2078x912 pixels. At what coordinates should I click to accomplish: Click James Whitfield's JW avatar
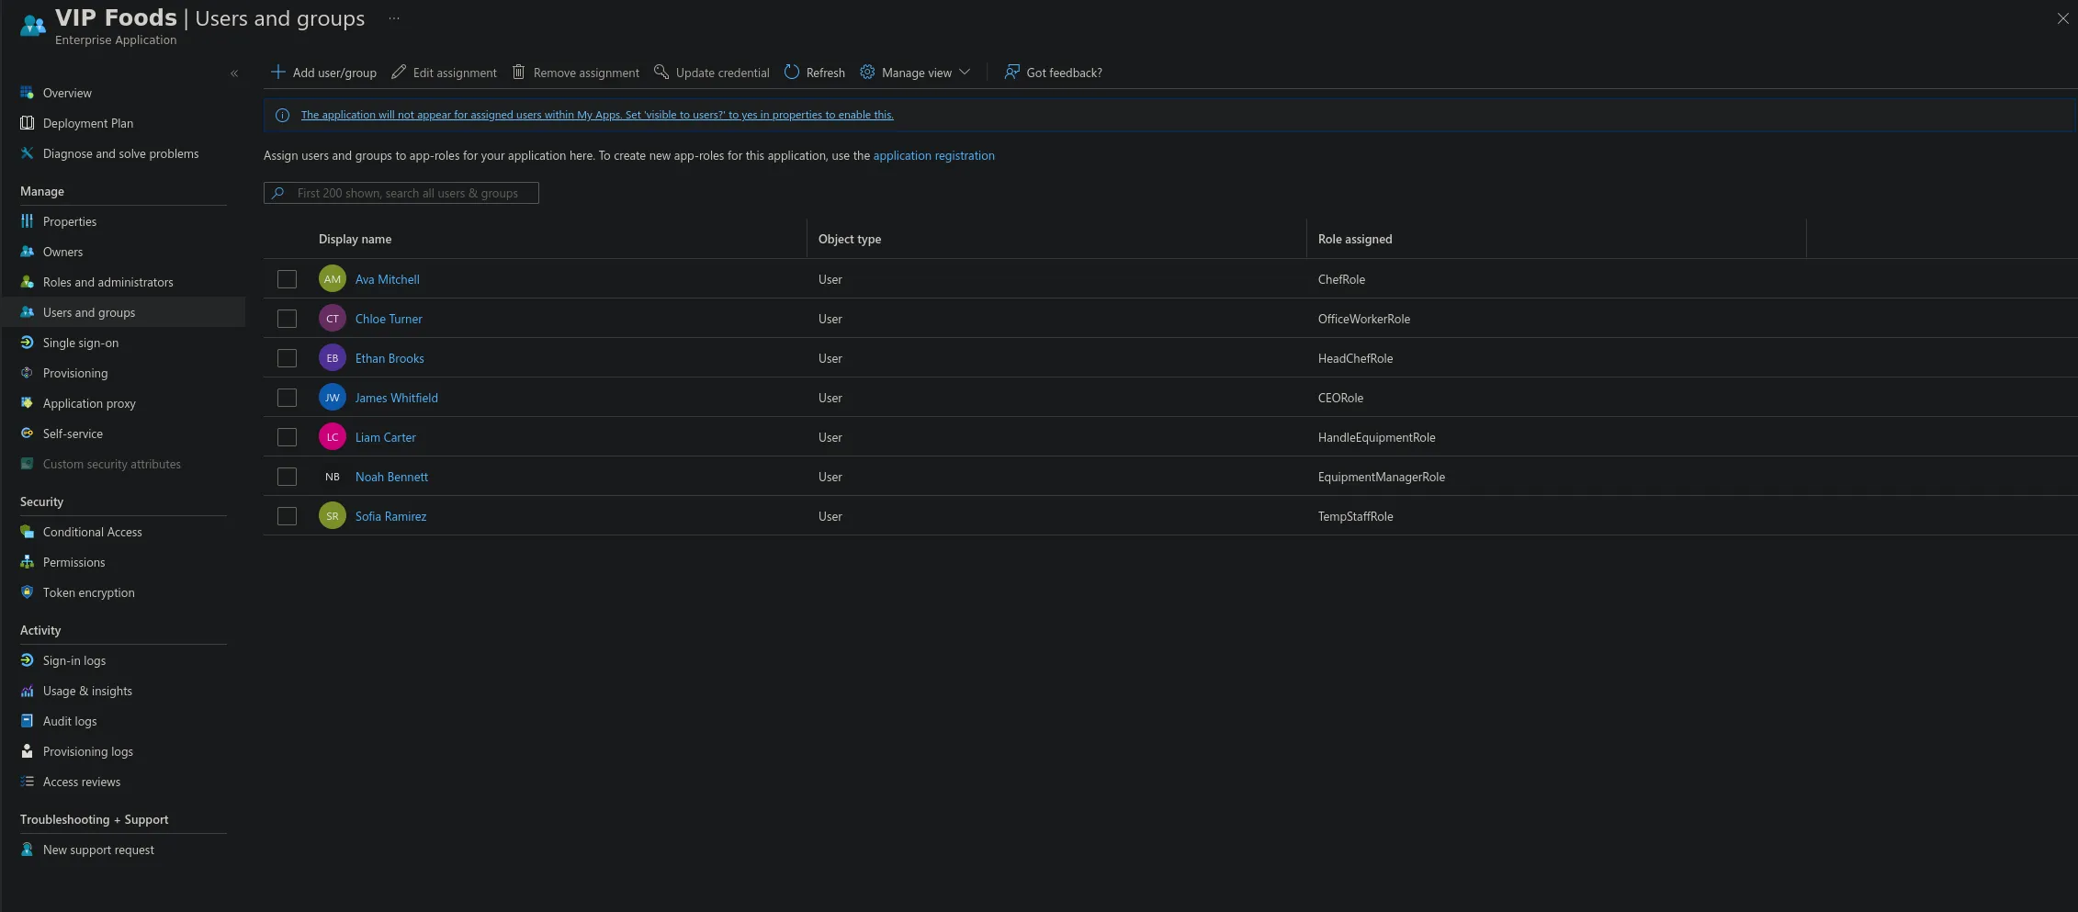pyautogui.click(x=333, y=398)
